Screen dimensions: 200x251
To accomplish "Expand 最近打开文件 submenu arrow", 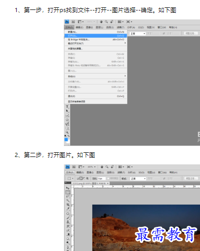I will coord(125,43).
